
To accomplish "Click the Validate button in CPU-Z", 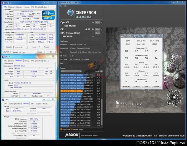I will pyautogui.click(x=40, y=52).
